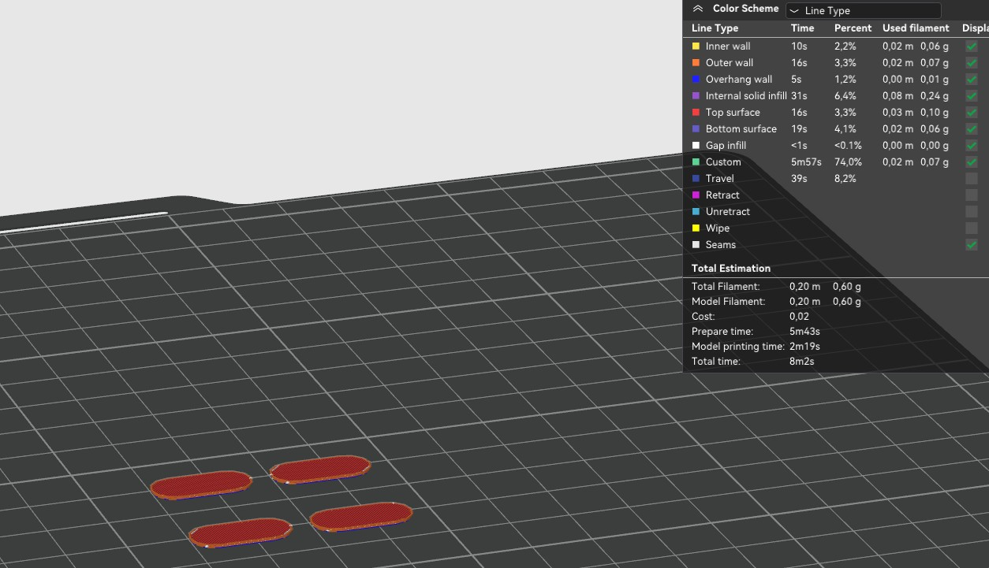Click the Cost value 0,02

click(x=799, y=317)
